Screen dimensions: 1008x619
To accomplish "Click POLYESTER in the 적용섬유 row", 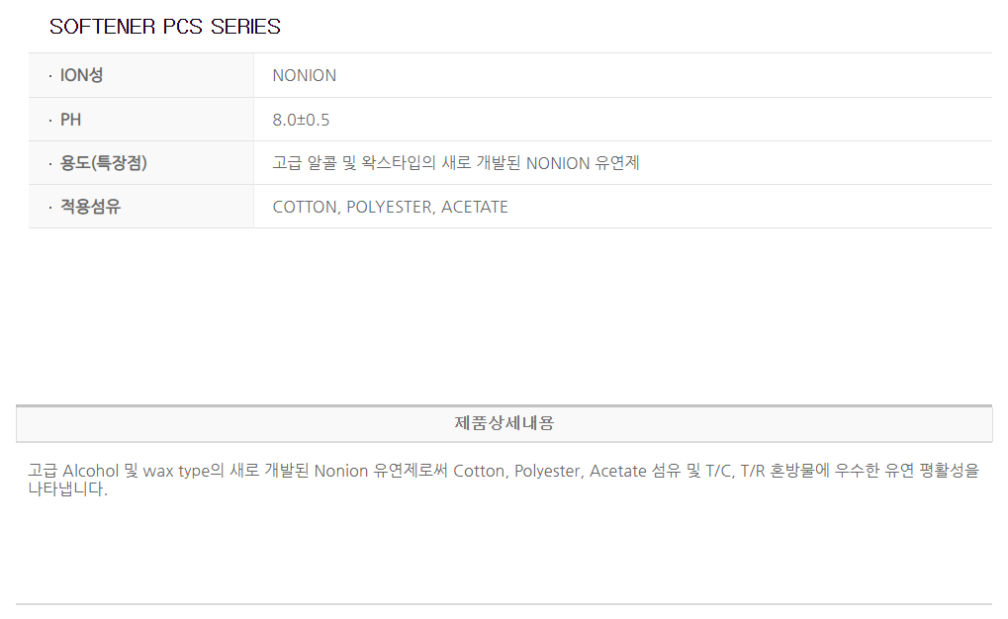I will (389, 207).
